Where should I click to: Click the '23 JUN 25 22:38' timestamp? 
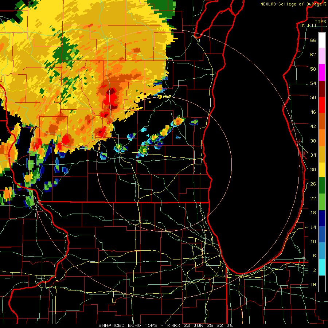point(208,325)
